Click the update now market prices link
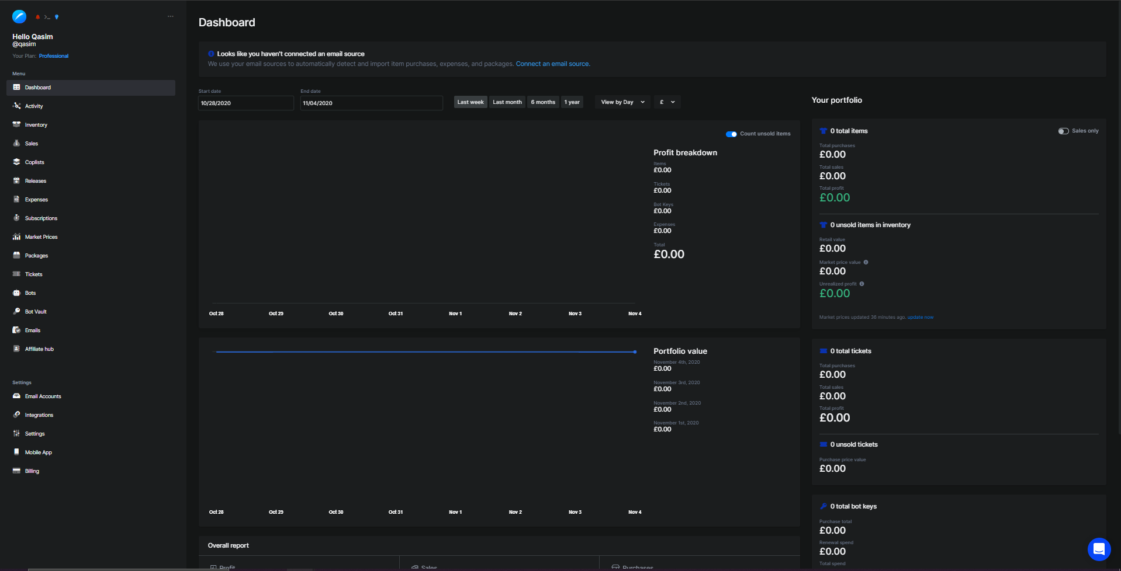This screenshot has height=571, width=1121. tap(920, 318)
